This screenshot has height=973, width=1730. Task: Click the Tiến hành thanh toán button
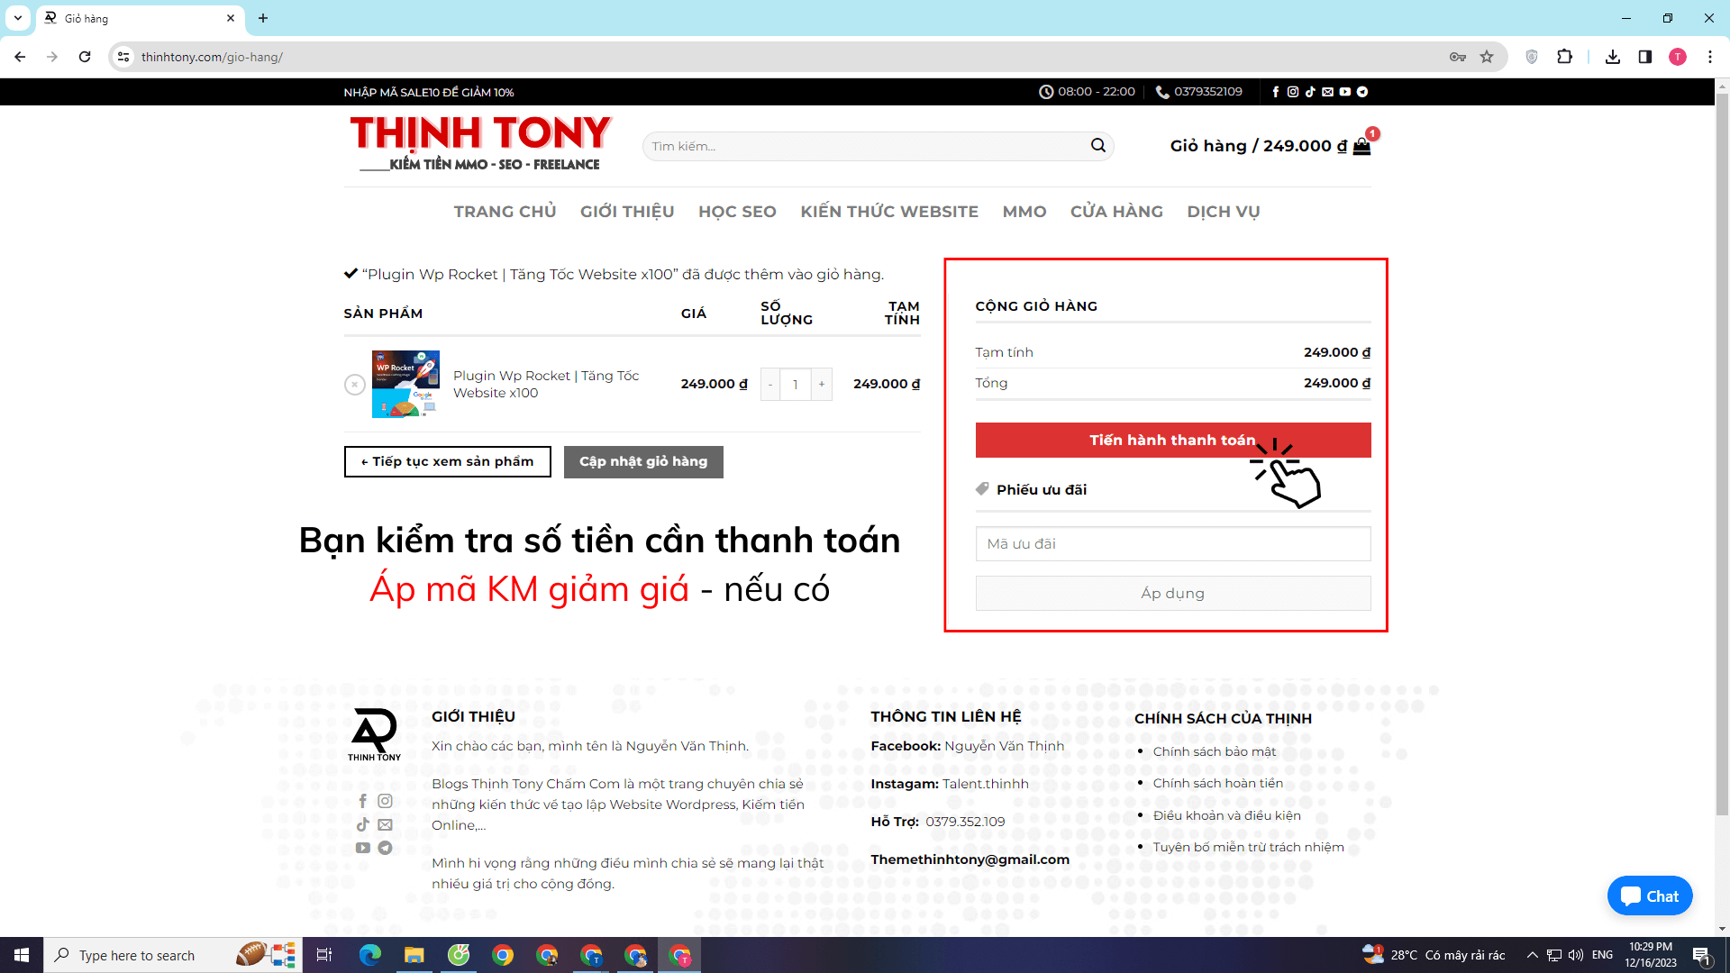(x=1172, y=440)
